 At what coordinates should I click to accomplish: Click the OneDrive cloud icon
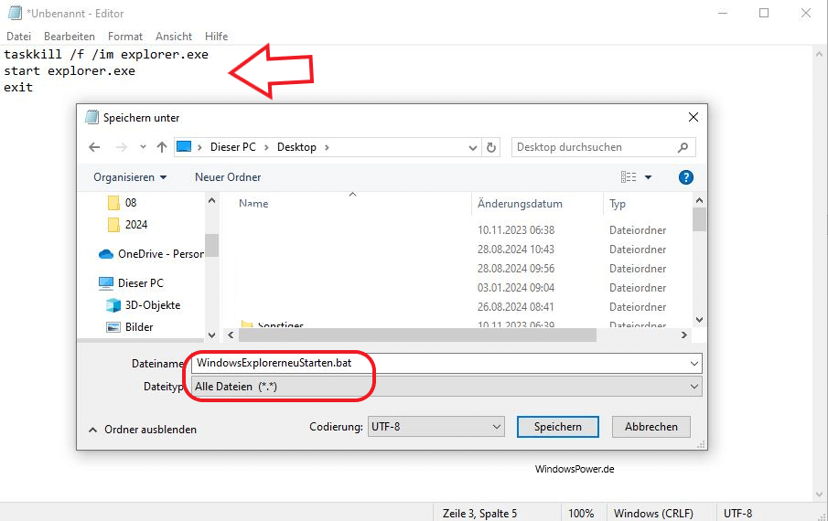(106, 254)
